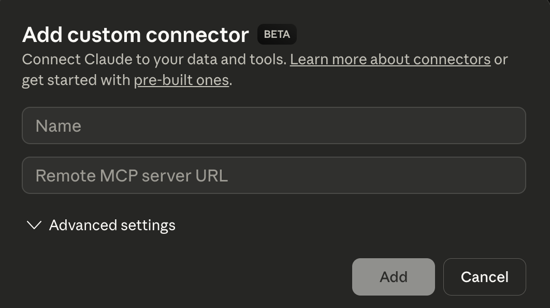Expand the Advanced settings chevron arrow
This screenshot has width=550, height=308.
point(34,225)
